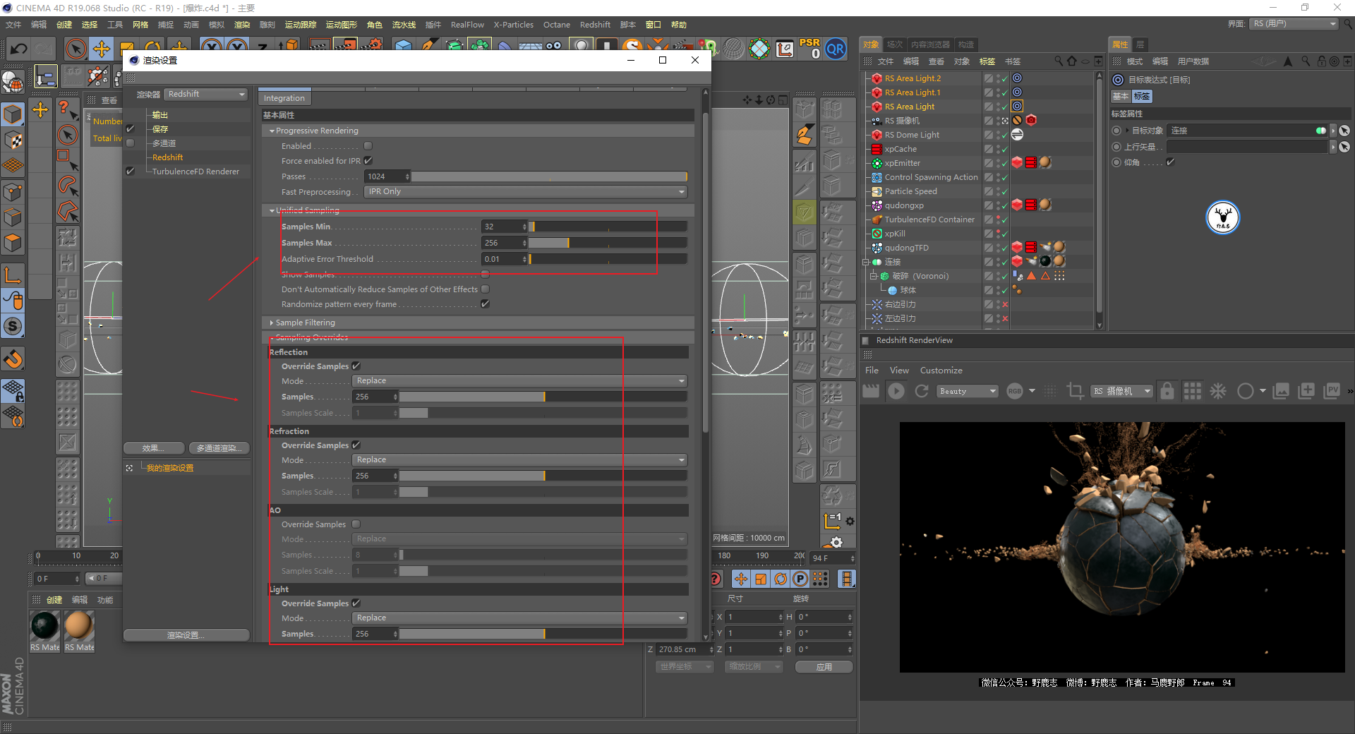Click the RenderView RGB channel icon
The image size is (1355, 734).
(1015, 391)
